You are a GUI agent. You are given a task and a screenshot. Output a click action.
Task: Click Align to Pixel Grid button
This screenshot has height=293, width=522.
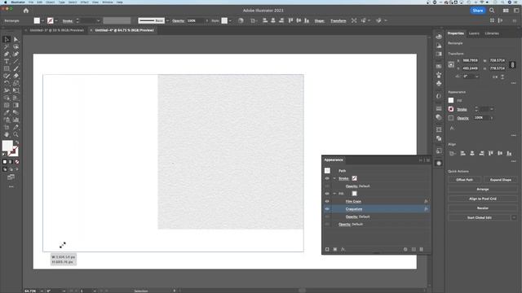(482, 199)
